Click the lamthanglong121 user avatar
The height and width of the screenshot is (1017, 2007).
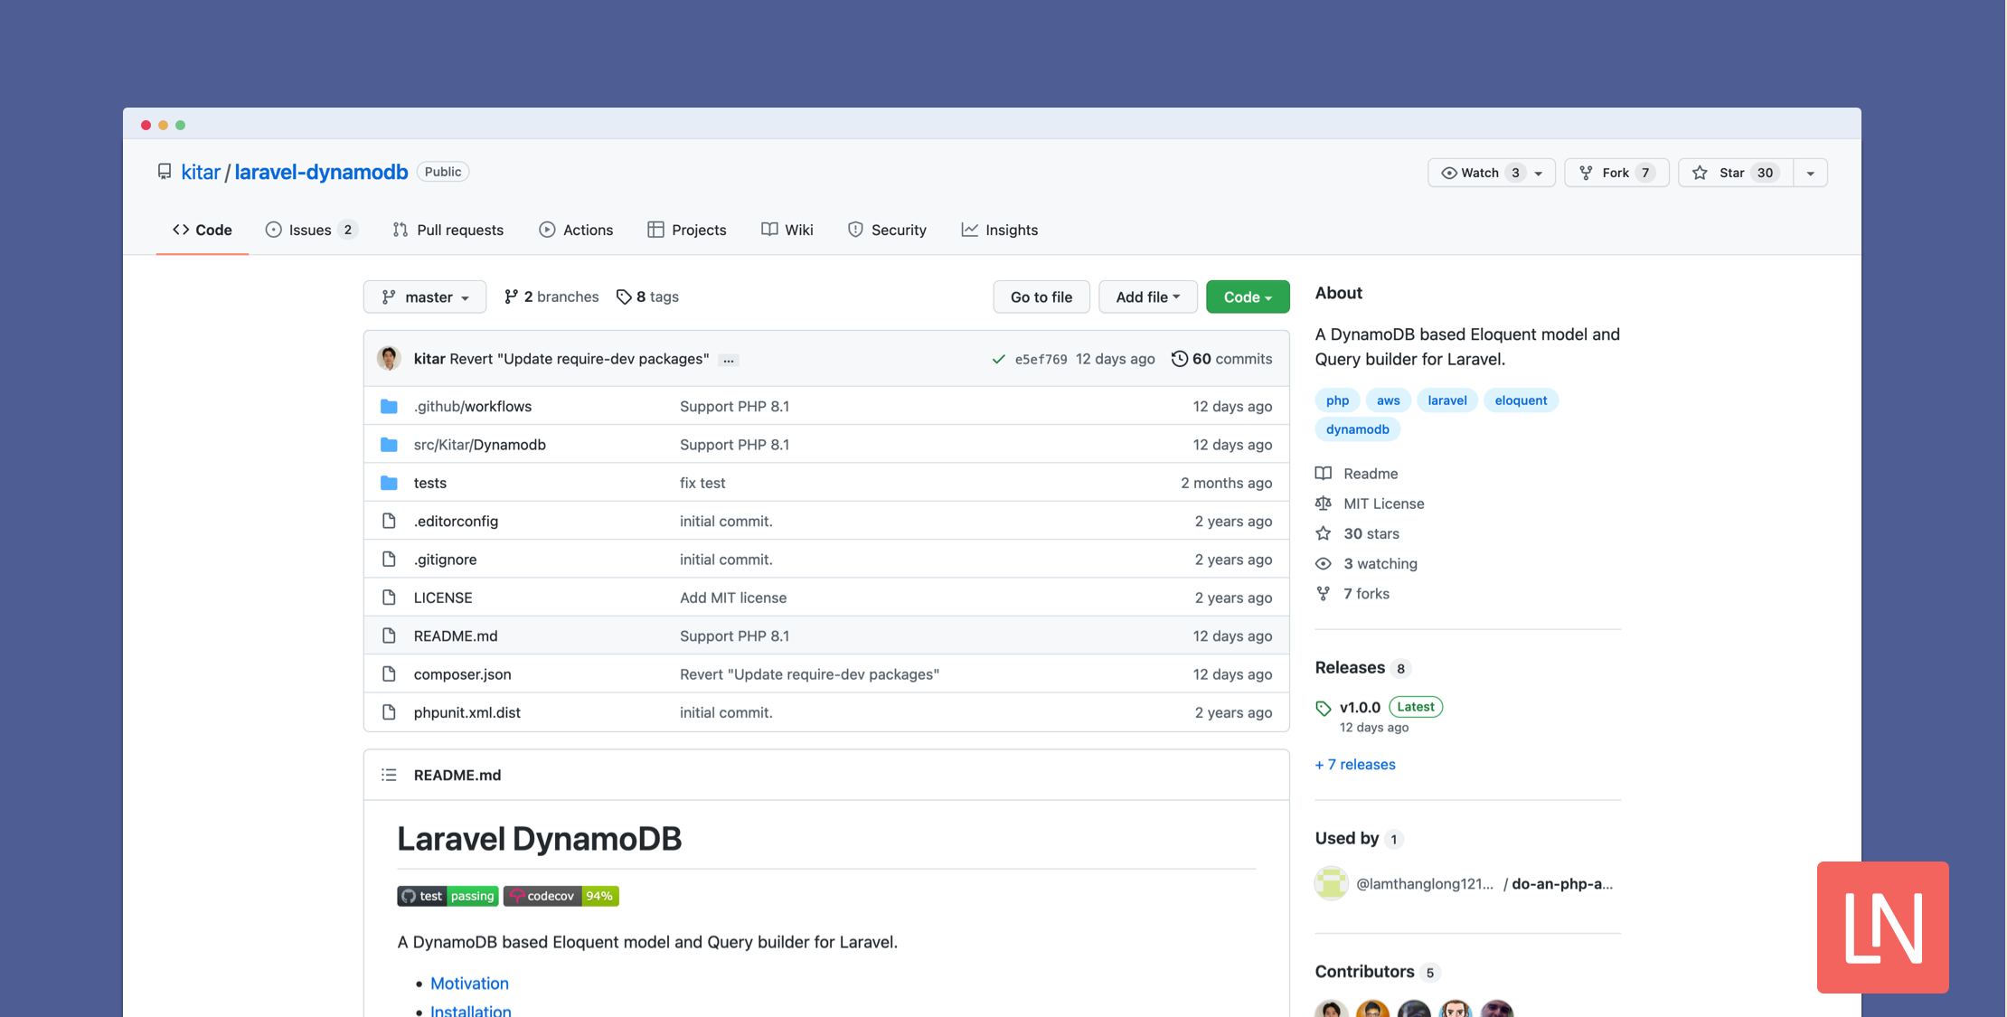(x=1331, y=883)
